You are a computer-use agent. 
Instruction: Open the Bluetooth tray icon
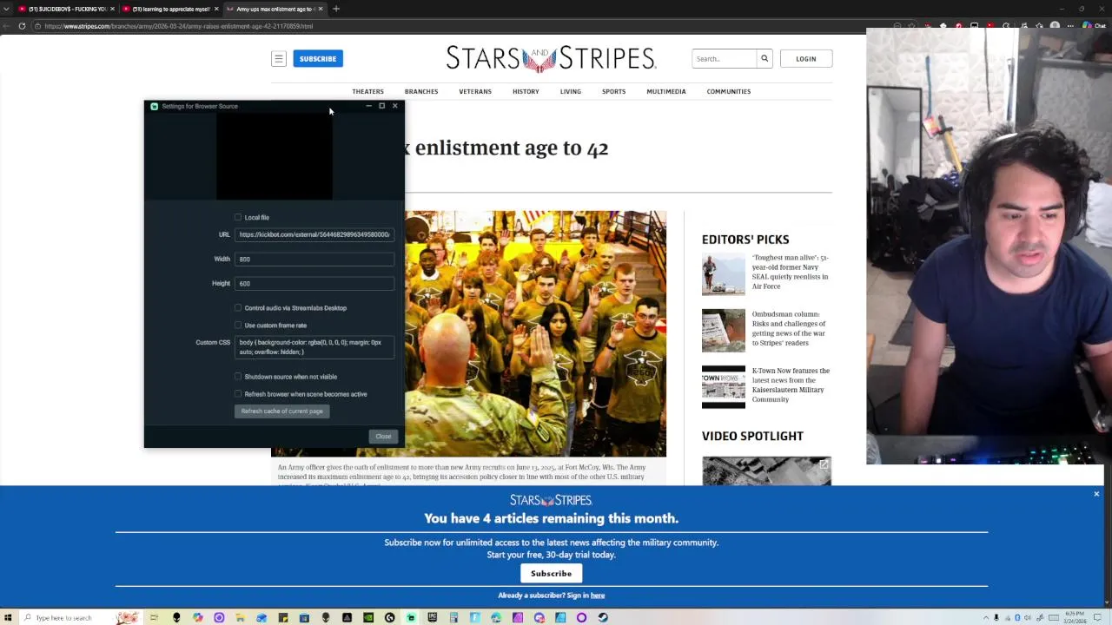click(x=1017, y=617)
